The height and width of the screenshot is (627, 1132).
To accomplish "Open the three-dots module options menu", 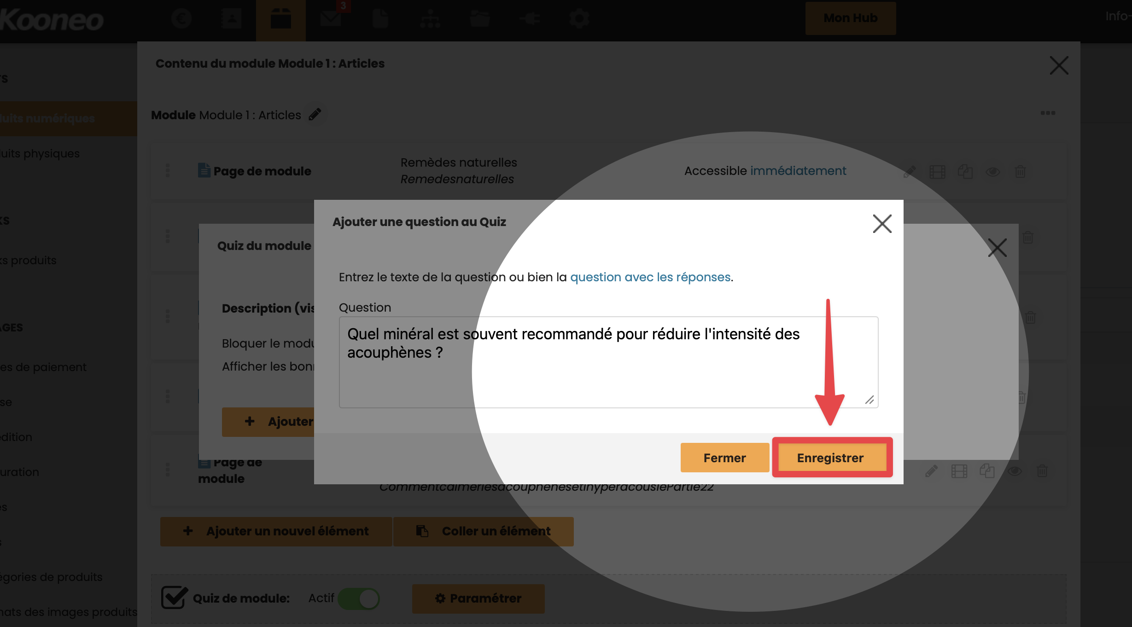I will (x=1048, y=113).
